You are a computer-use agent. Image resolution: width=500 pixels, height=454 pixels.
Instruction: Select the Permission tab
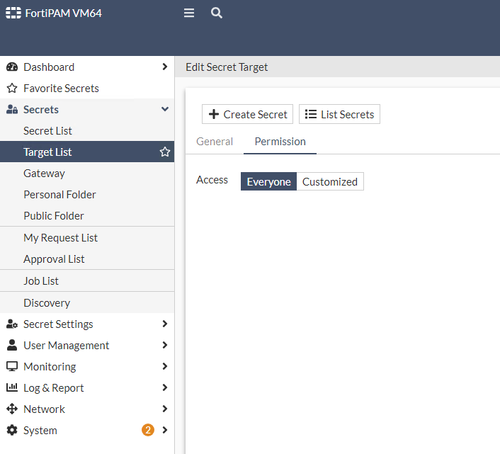[280, 142]
